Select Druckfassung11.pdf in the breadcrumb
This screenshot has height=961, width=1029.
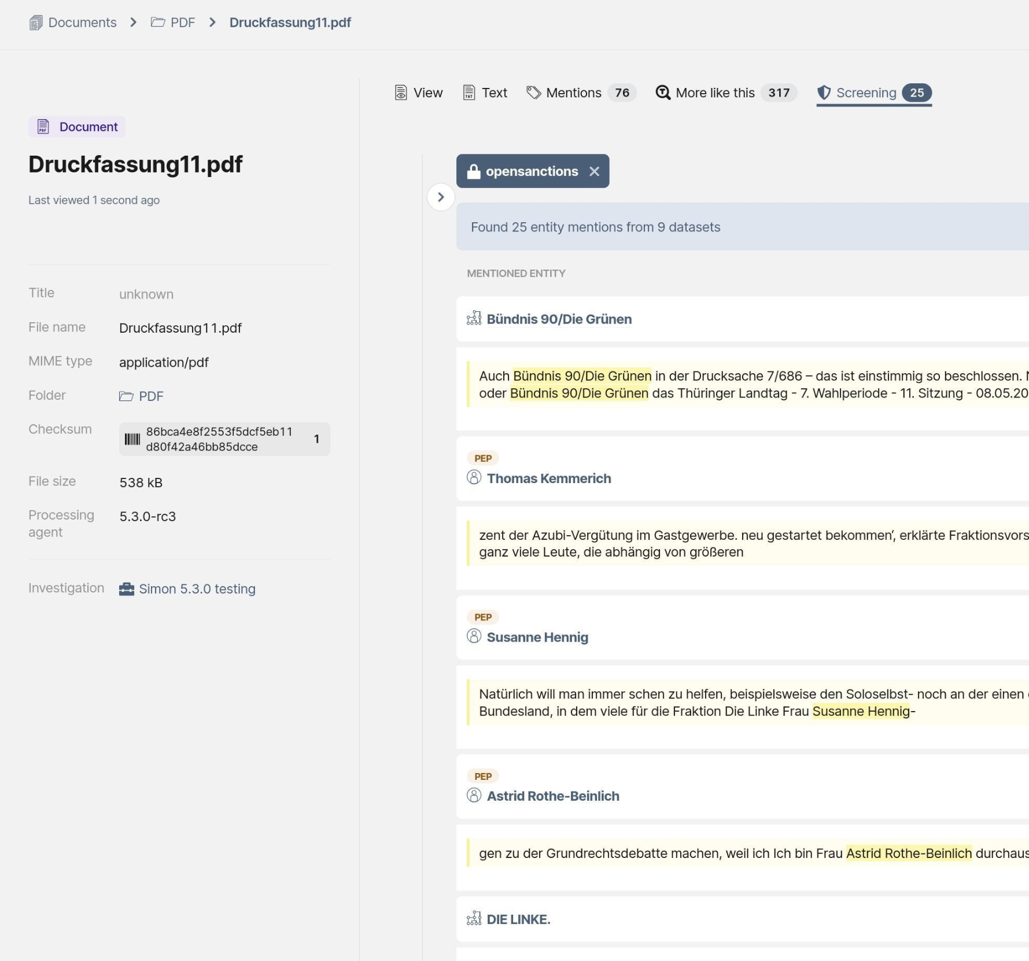[x=290, y=23]
